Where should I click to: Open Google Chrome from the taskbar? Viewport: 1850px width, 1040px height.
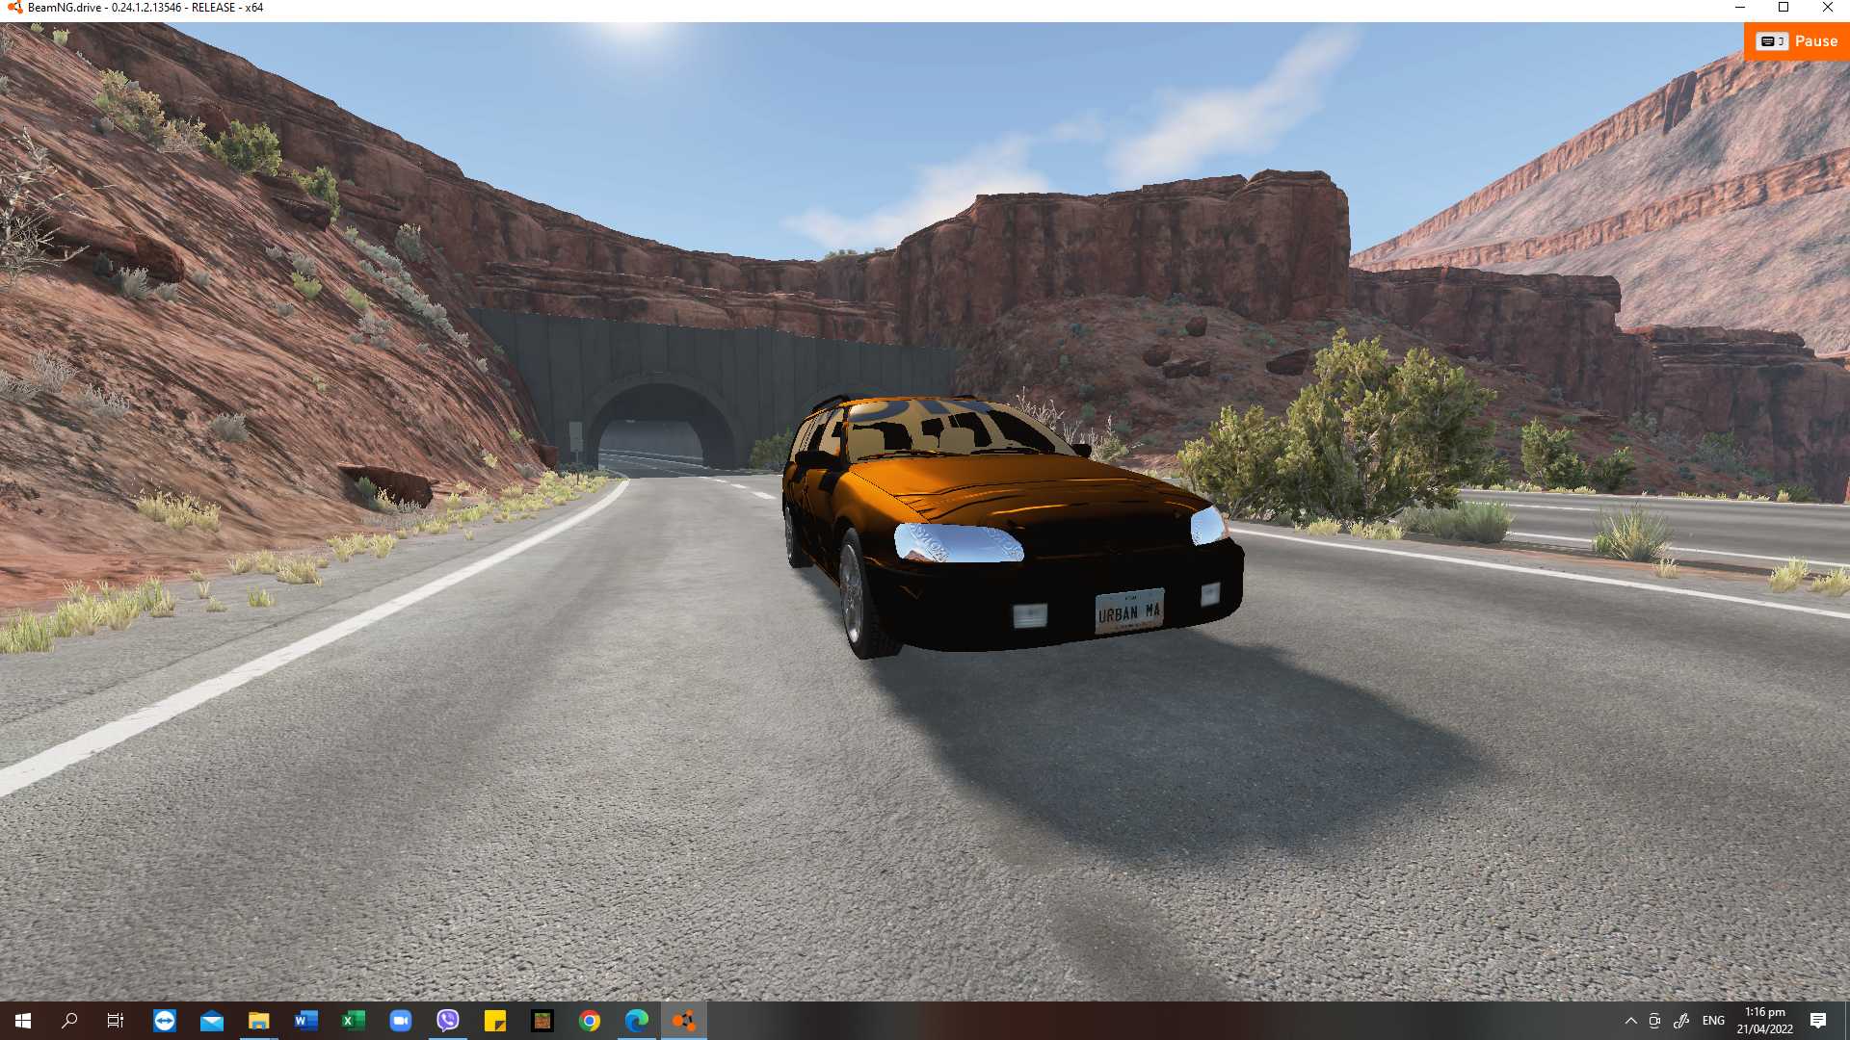pyautogui.click(x=590, y=1021)
